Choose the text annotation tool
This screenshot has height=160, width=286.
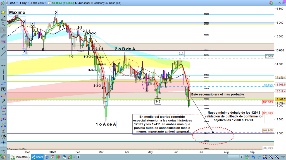pos(4,89)
